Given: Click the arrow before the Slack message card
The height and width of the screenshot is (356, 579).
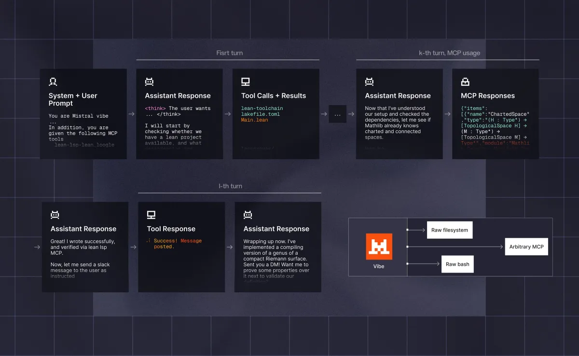Looking at the screenshot, I should pos(37,247).
